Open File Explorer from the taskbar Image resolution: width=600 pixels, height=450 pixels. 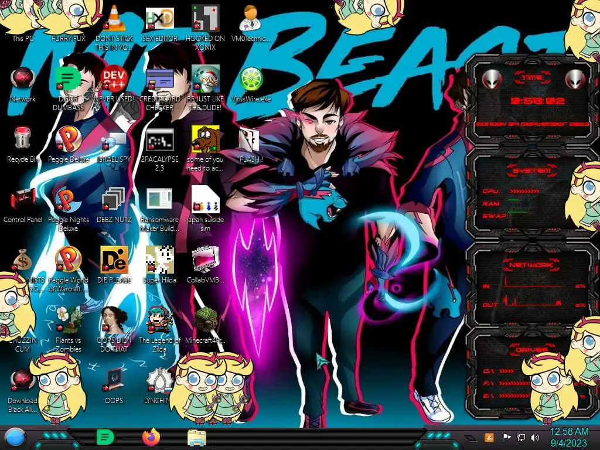click(197, 438)
